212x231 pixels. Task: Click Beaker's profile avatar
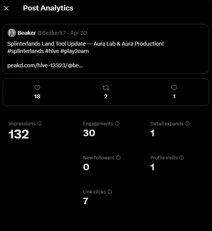(x=12, y=33)
